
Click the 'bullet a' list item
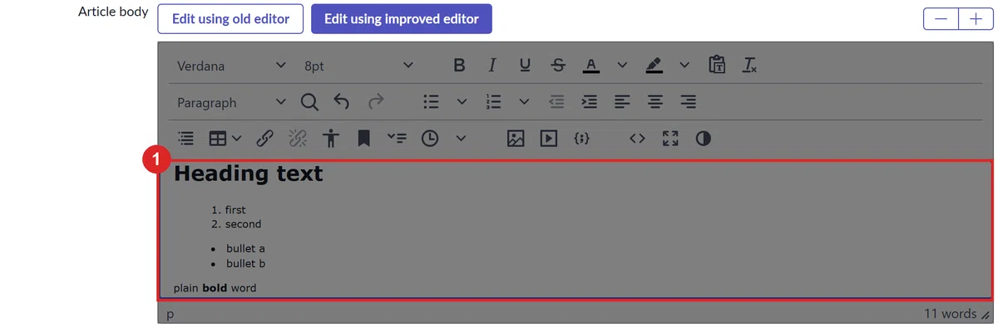pos(245,249)
